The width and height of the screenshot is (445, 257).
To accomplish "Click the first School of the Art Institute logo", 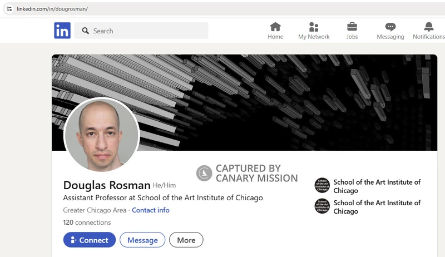I will [x=322, y=186].
